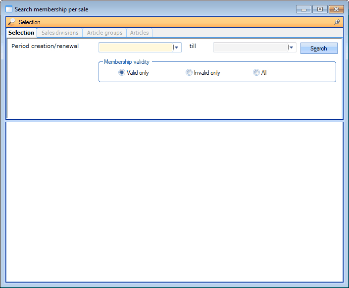Screen dimensions: 349x288
Task: Click the Period creation/renewal start date field
Action: click(x=136, y=48)
